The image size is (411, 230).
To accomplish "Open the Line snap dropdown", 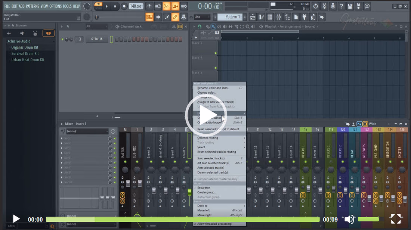I will [202, 17].
